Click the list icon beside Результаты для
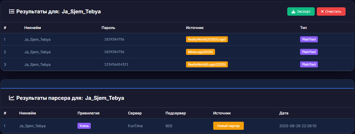 (x=12, y=11)
